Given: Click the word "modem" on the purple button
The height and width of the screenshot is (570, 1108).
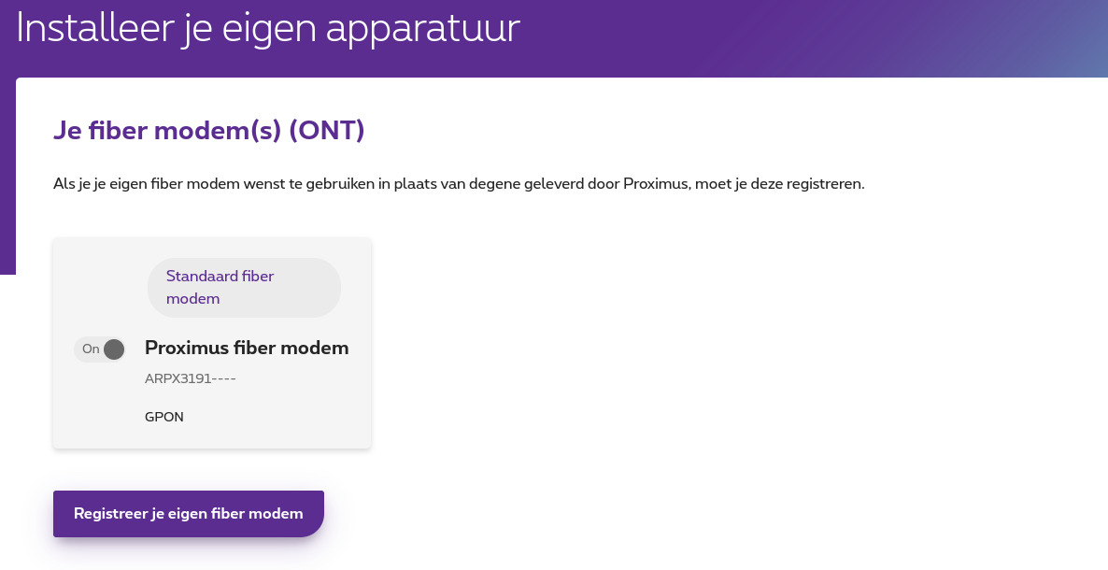Looking at the screenshot, I should point(281,514).
